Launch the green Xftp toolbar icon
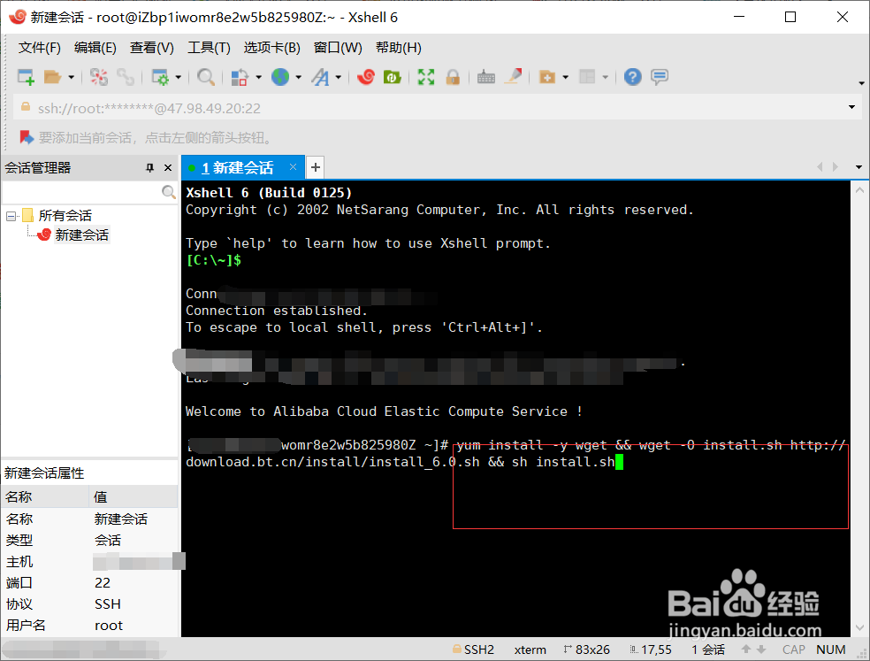Screen dimensions: 870x661 393,77
